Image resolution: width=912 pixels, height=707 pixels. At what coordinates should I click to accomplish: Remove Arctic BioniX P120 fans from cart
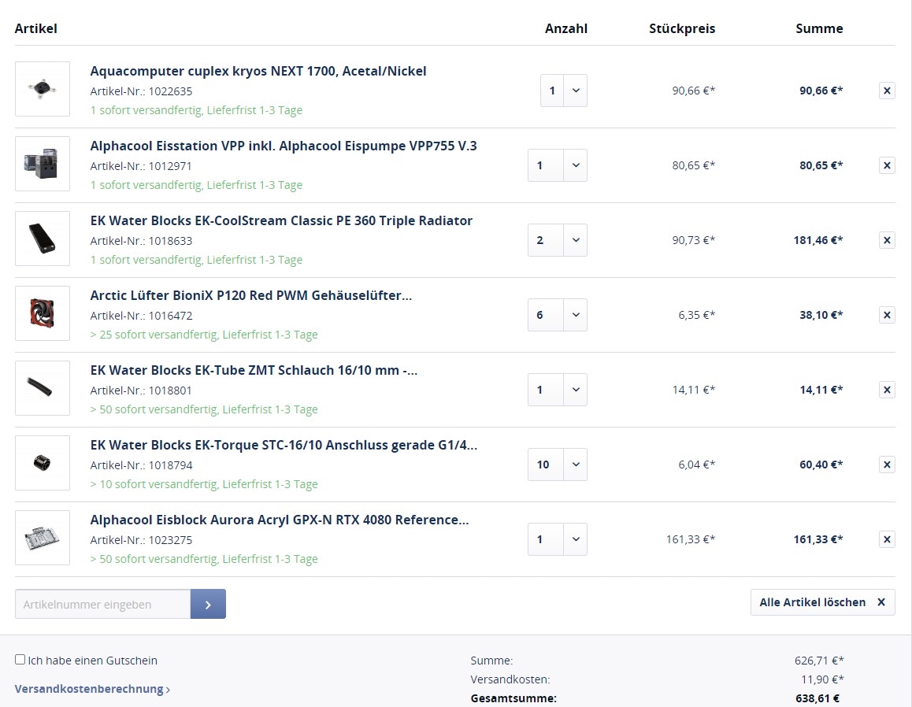click(x=887, y=315)
